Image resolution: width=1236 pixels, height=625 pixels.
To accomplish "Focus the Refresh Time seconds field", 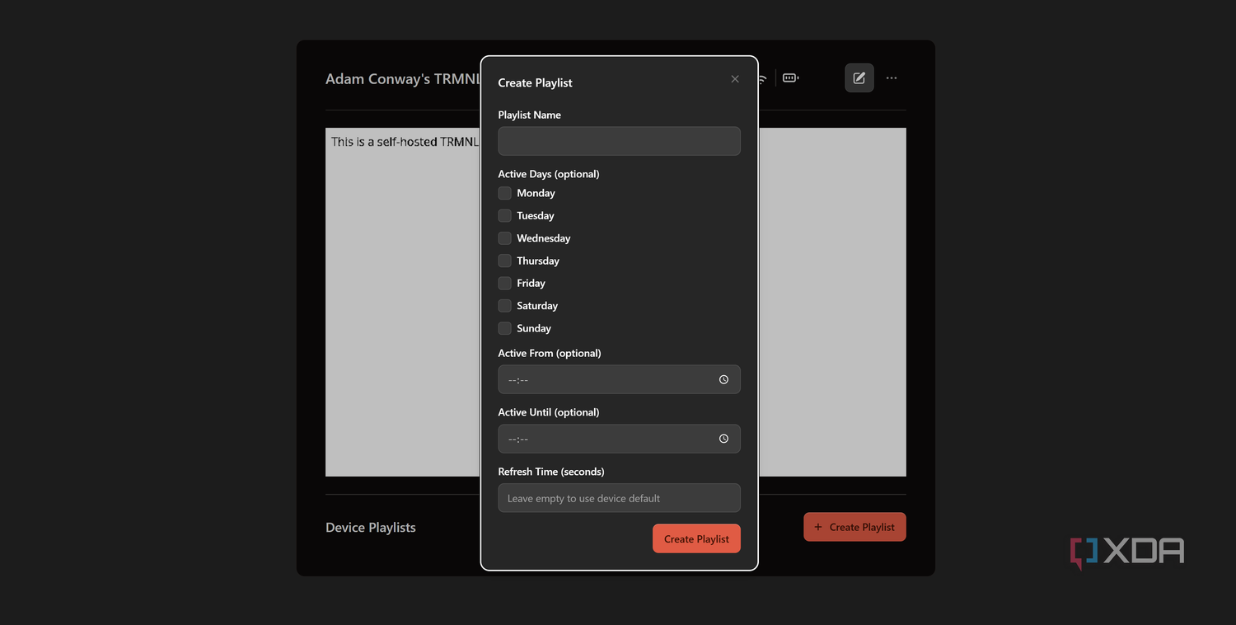I will (620, 498).
